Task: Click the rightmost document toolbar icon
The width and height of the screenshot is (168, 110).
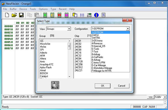Action: click(103, 15)
